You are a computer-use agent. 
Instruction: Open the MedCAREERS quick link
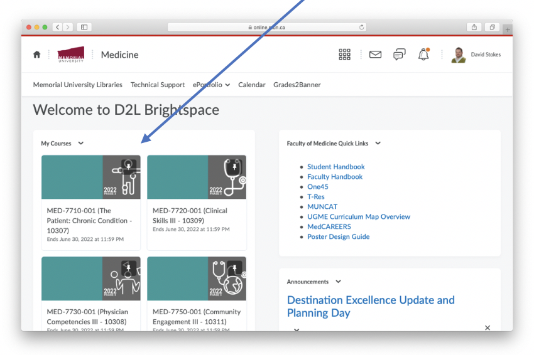coord(329,226)
